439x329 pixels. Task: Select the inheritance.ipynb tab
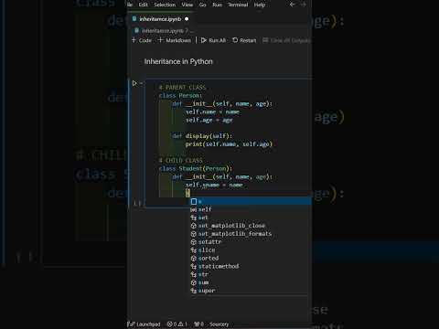pyautogui.click(x=160, y=19)
